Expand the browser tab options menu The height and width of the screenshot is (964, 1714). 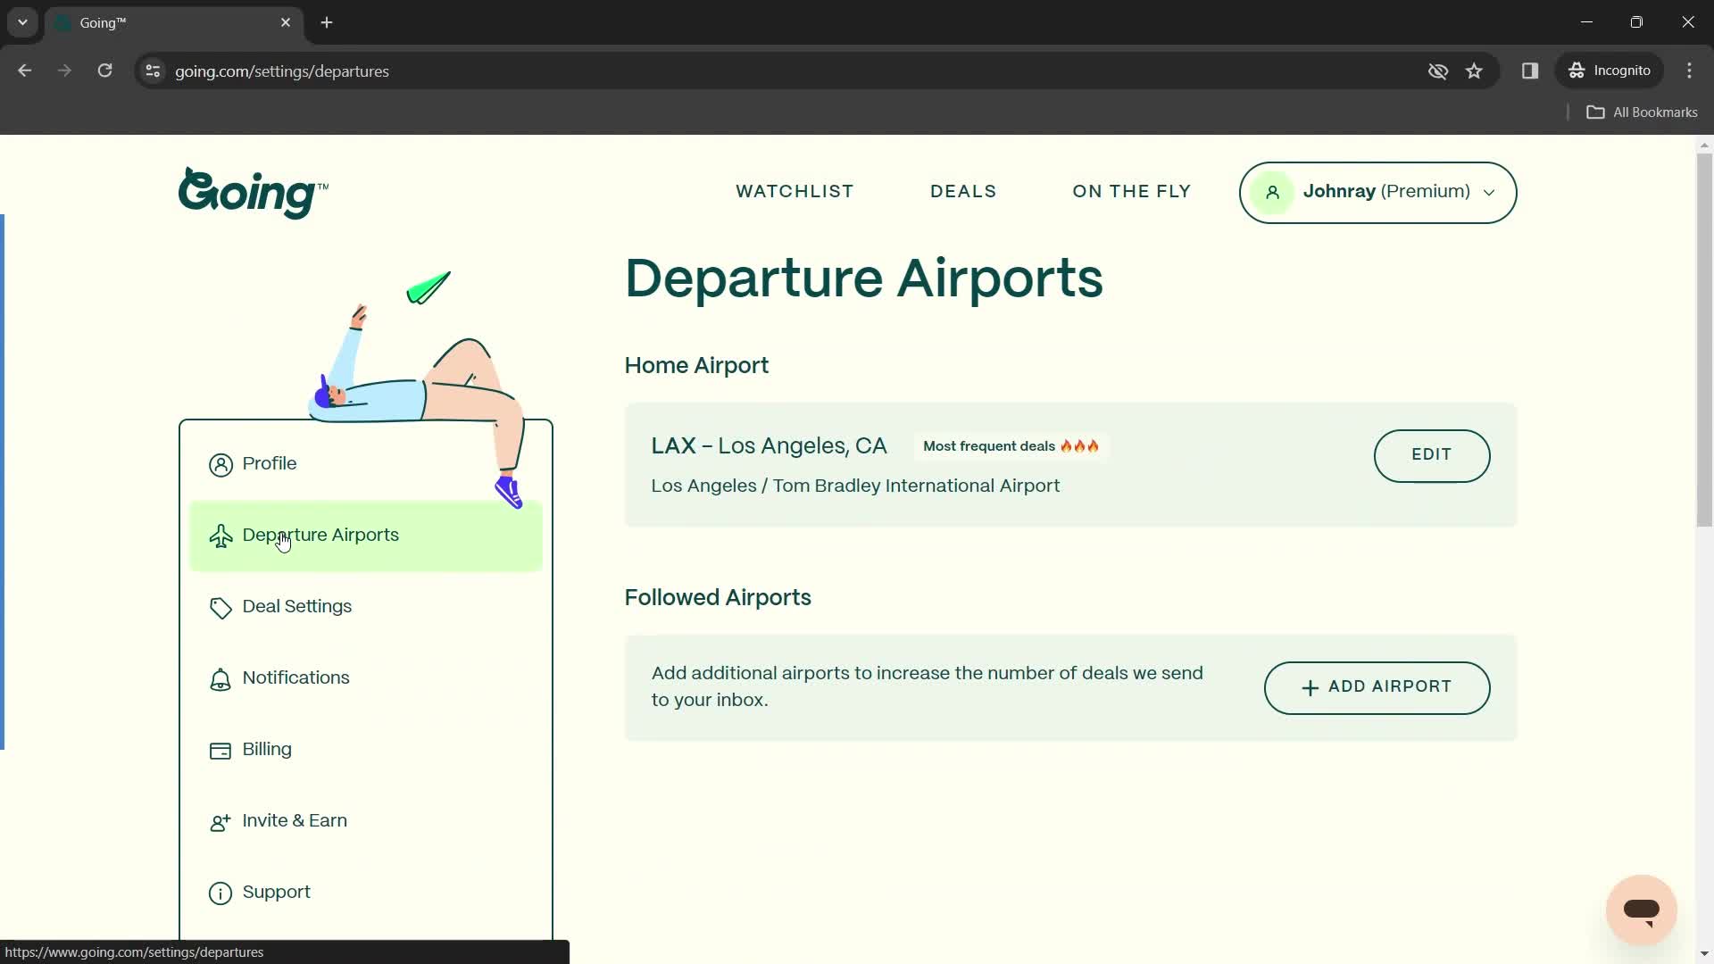click(x=21, y=21)
